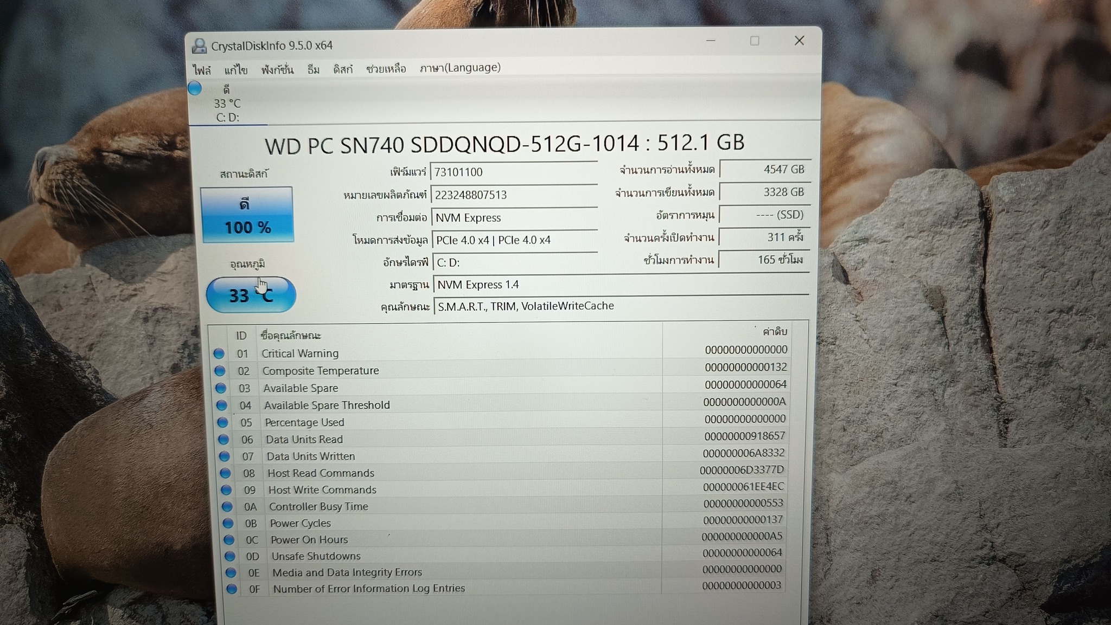Open the ฟังก์ชั่น (Function) menu
Viewport: 1111px width, 625px height.
[x=277, y=69]
